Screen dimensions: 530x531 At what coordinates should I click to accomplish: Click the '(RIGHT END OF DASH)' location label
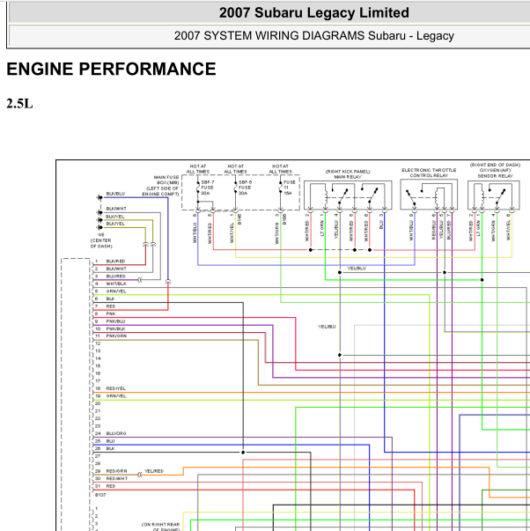click(495, 165)
